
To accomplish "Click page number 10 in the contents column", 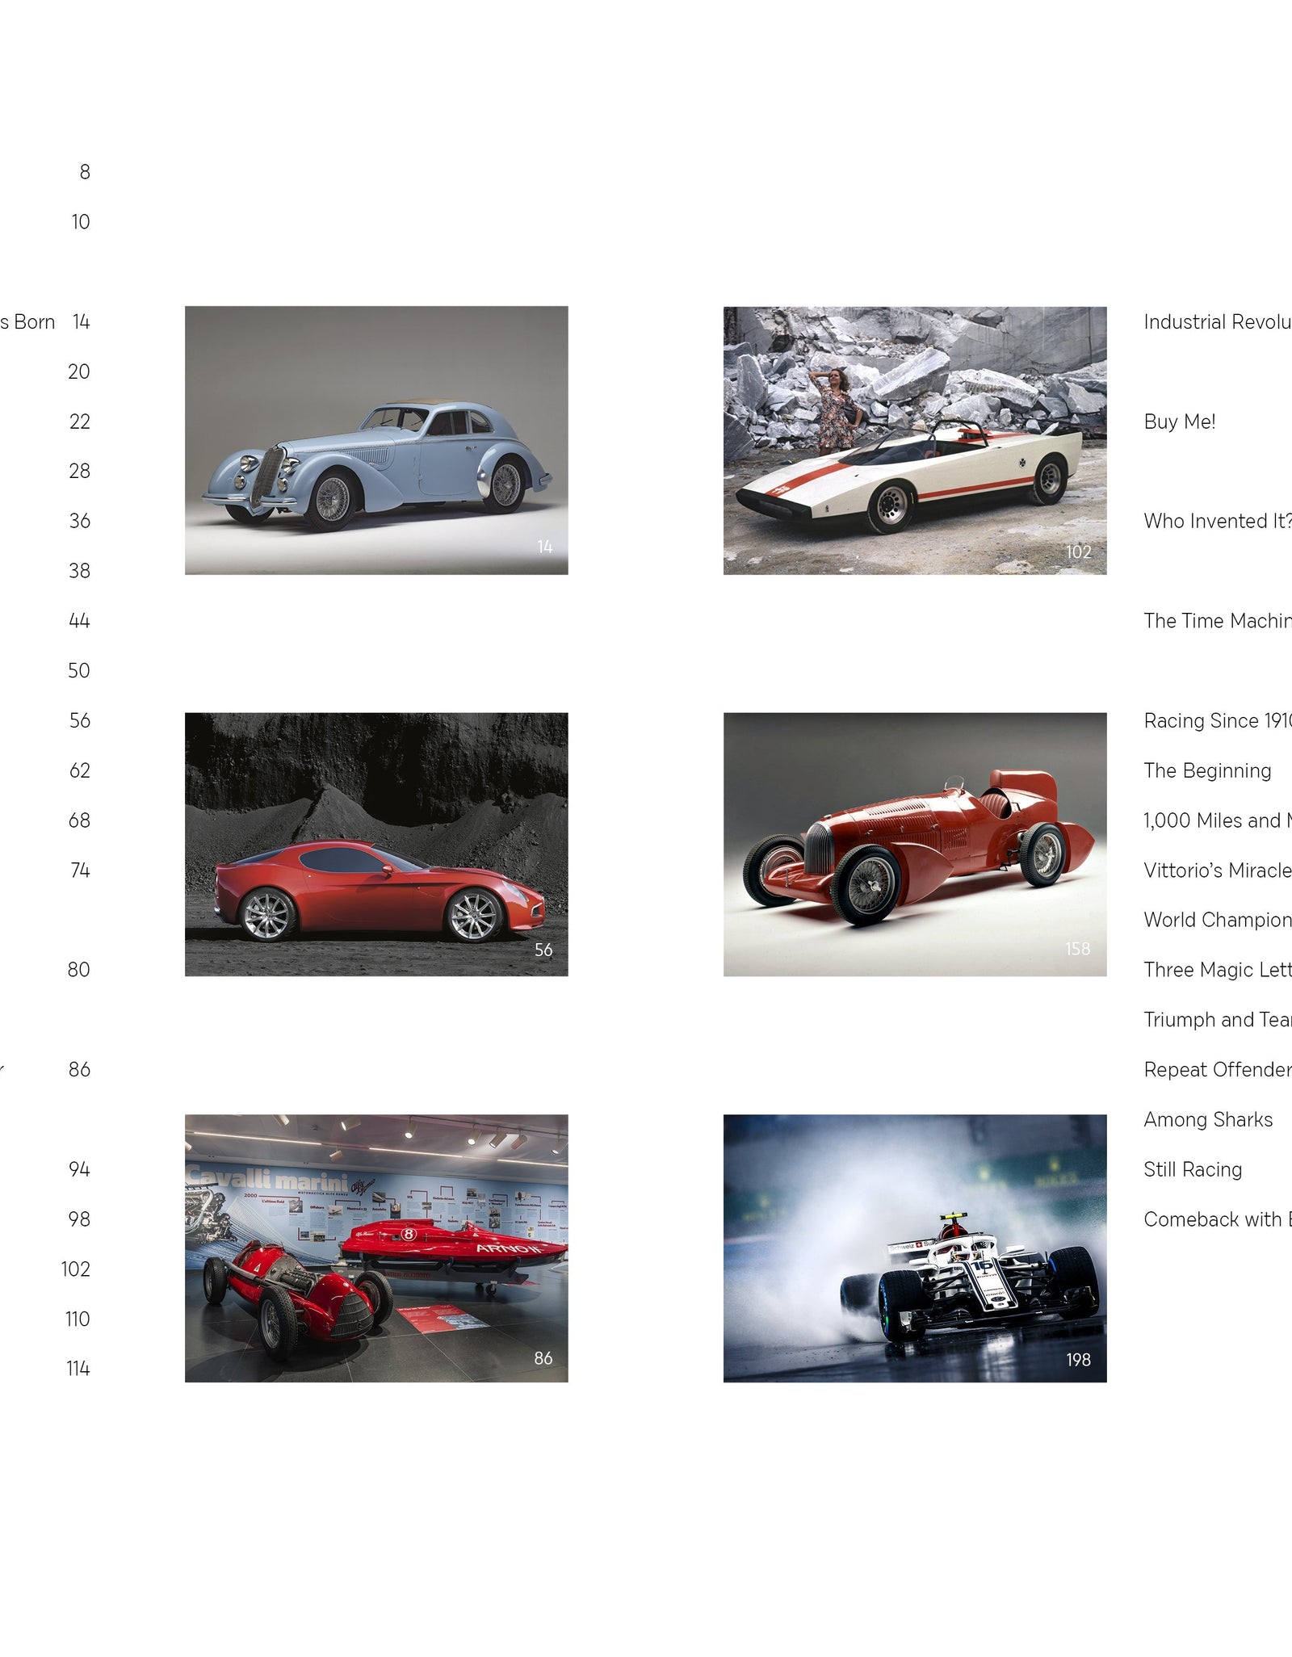I will [x=81, y=222].
